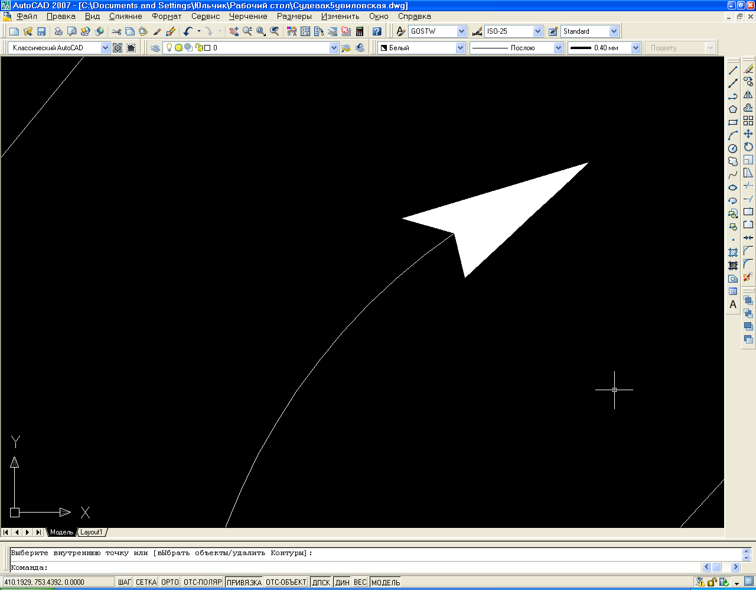Toggle ПРИВЯЗКА object snap

click(x=244, y=582)
